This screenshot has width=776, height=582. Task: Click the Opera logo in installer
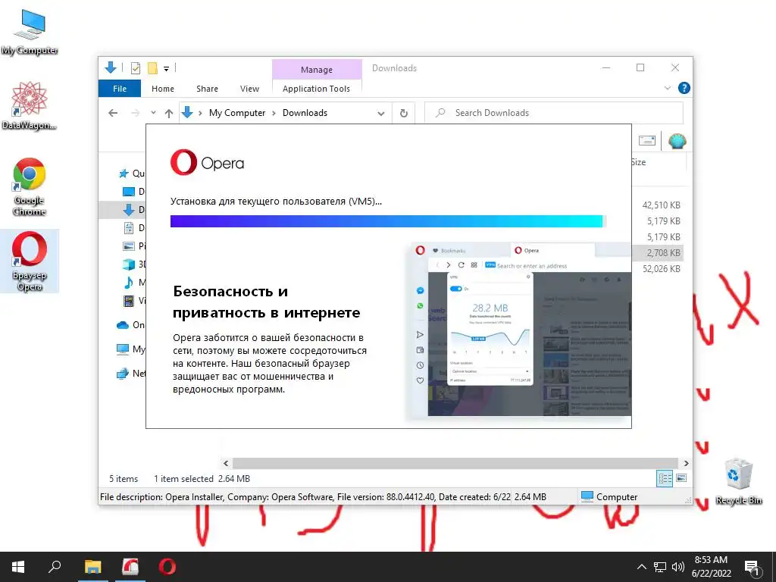click(207, 162)
